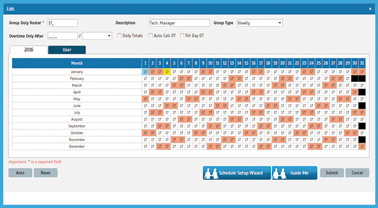Select the September row label
This screenshot has width=378, height=208.
pyautogui.click(x=77, y=126)
